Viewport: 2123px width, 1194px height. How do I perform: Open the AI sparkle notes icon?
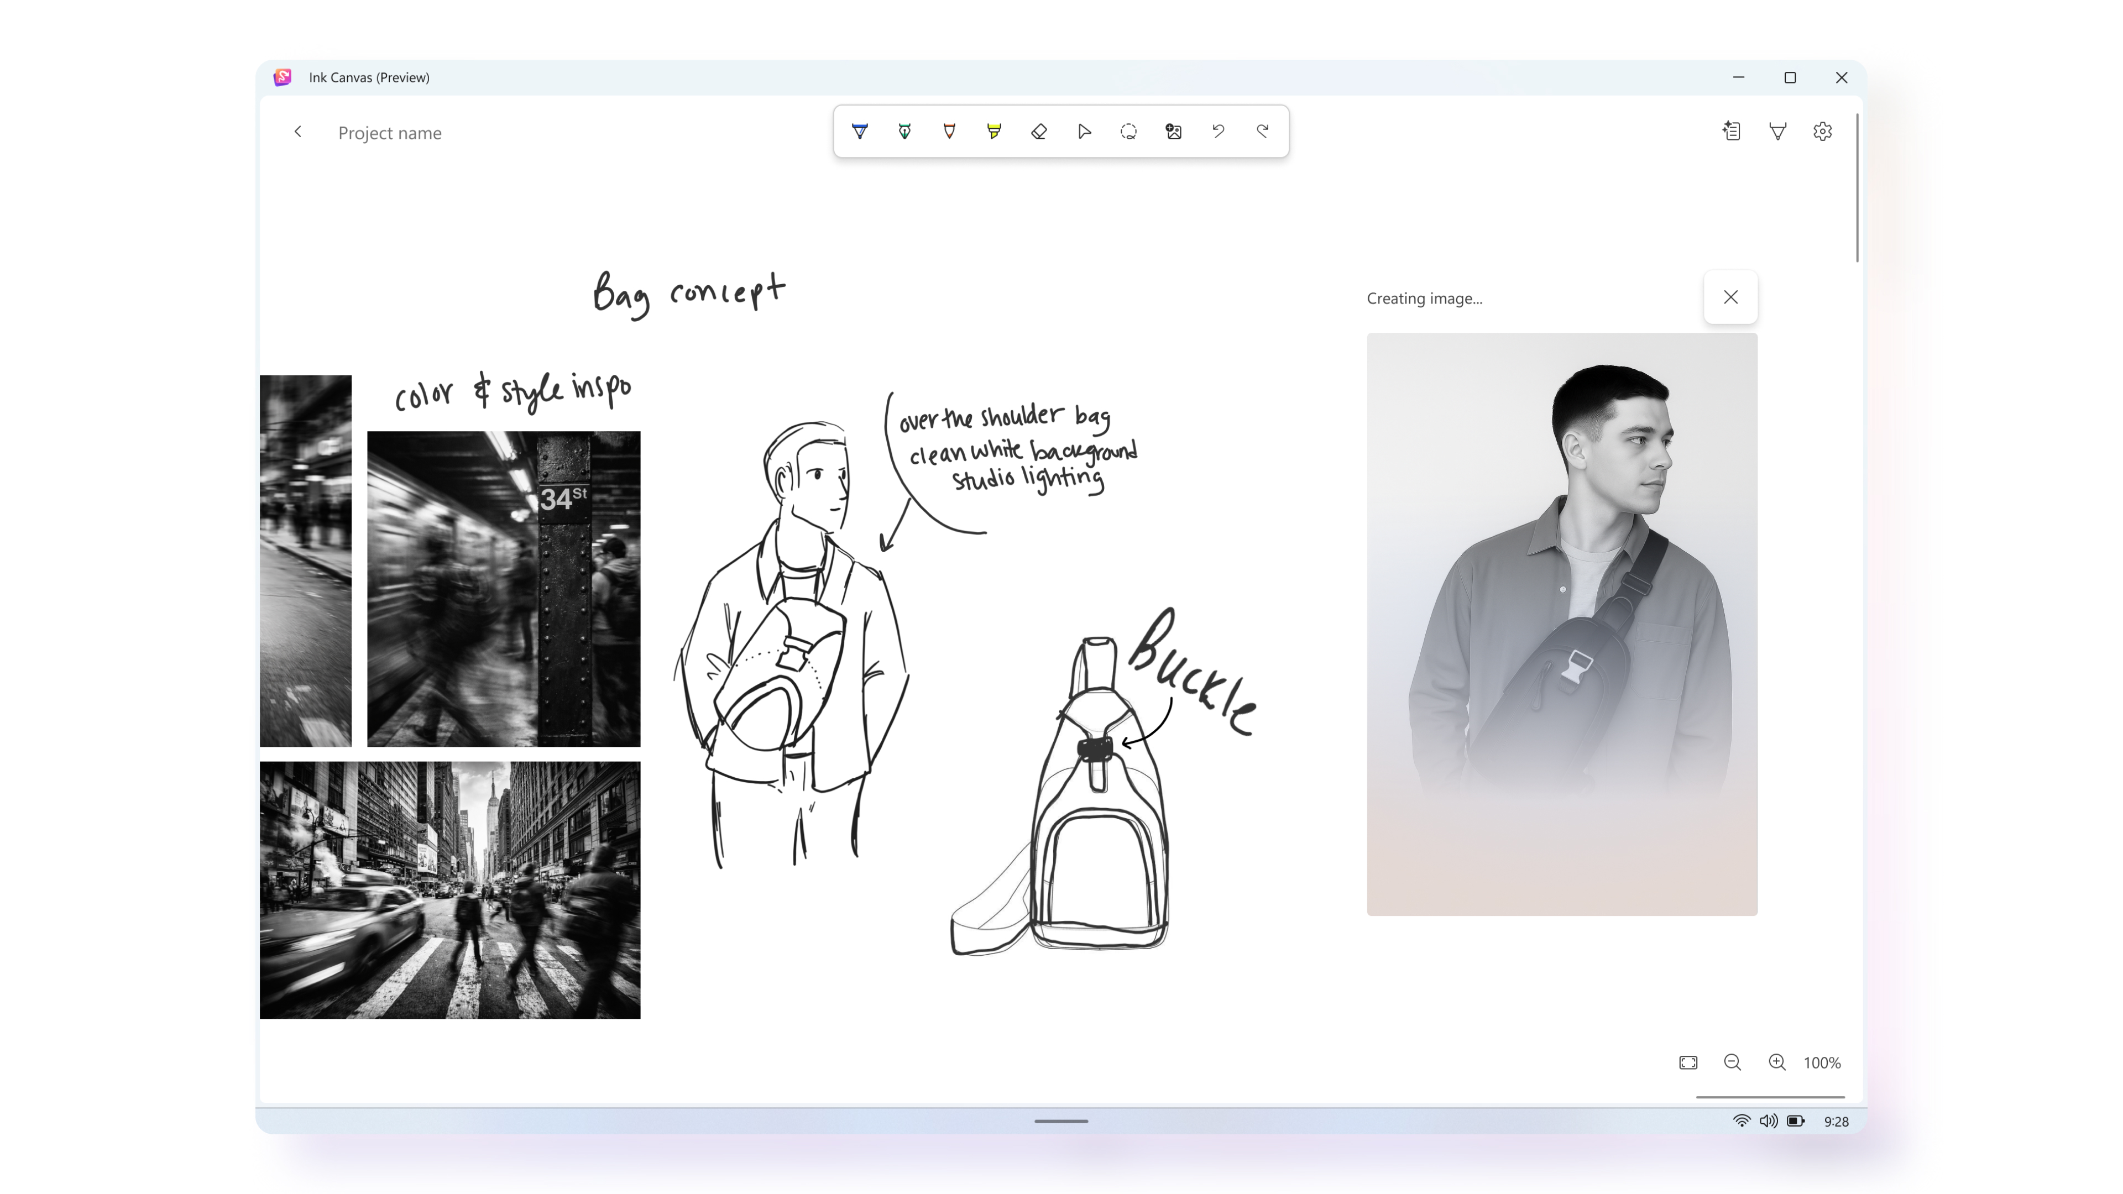[x=1732, y=131]
